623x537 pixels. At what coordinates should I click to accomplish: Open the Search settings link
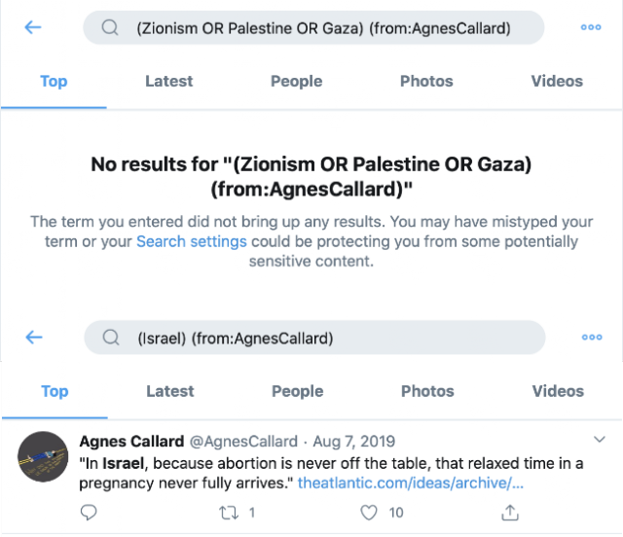tap(191, 241)
